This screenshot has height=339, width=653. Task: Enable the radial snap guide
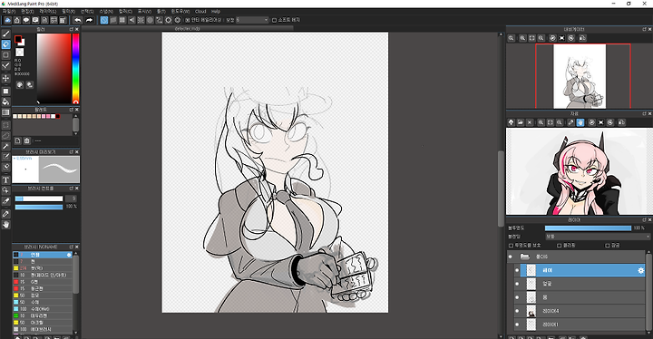(141, 20)
